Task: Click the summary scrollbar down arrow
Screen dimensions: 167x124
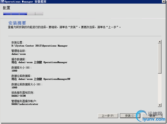Action: (x=159, y=105)
